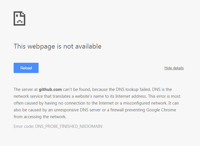Click the phrase 'network service that translates'
Viewport: 200px width, 146px height.
42,96
